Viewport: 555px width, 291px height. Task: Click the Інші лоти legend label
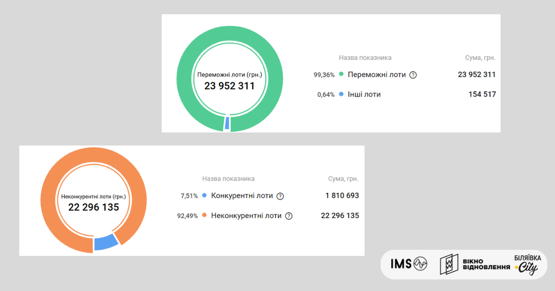point(364,94)
